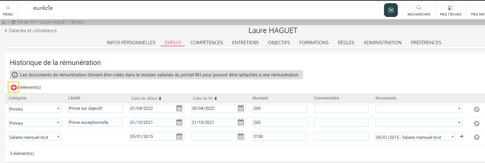Delete the Prime sur objectif row
Image resolution: width=485 pixels, height=163 pixels.
click(477, 109)
